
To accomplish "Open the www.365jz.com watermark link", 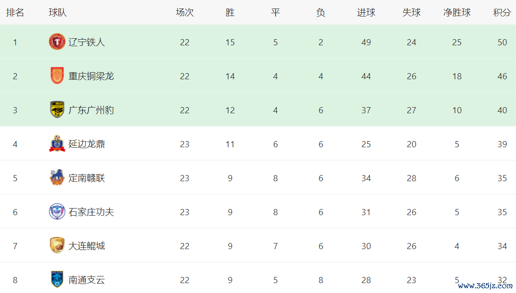I will click(x=485, y=286).
